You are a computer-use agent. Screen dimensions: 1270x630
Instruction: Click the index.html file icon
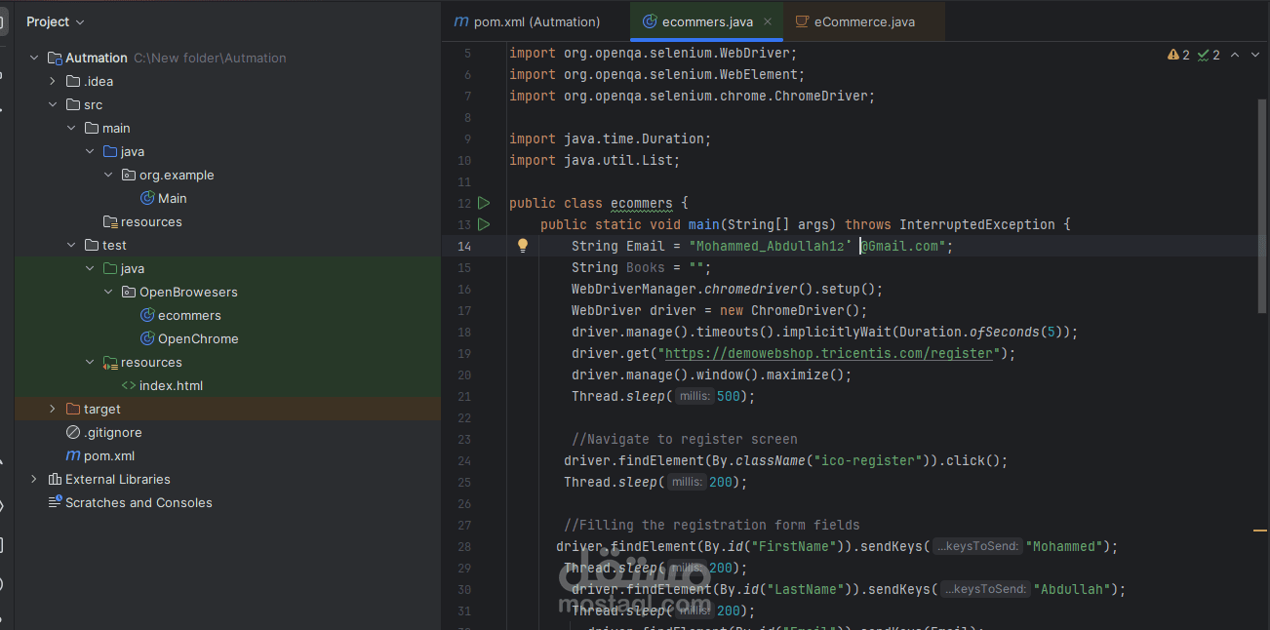coord(128,385)
